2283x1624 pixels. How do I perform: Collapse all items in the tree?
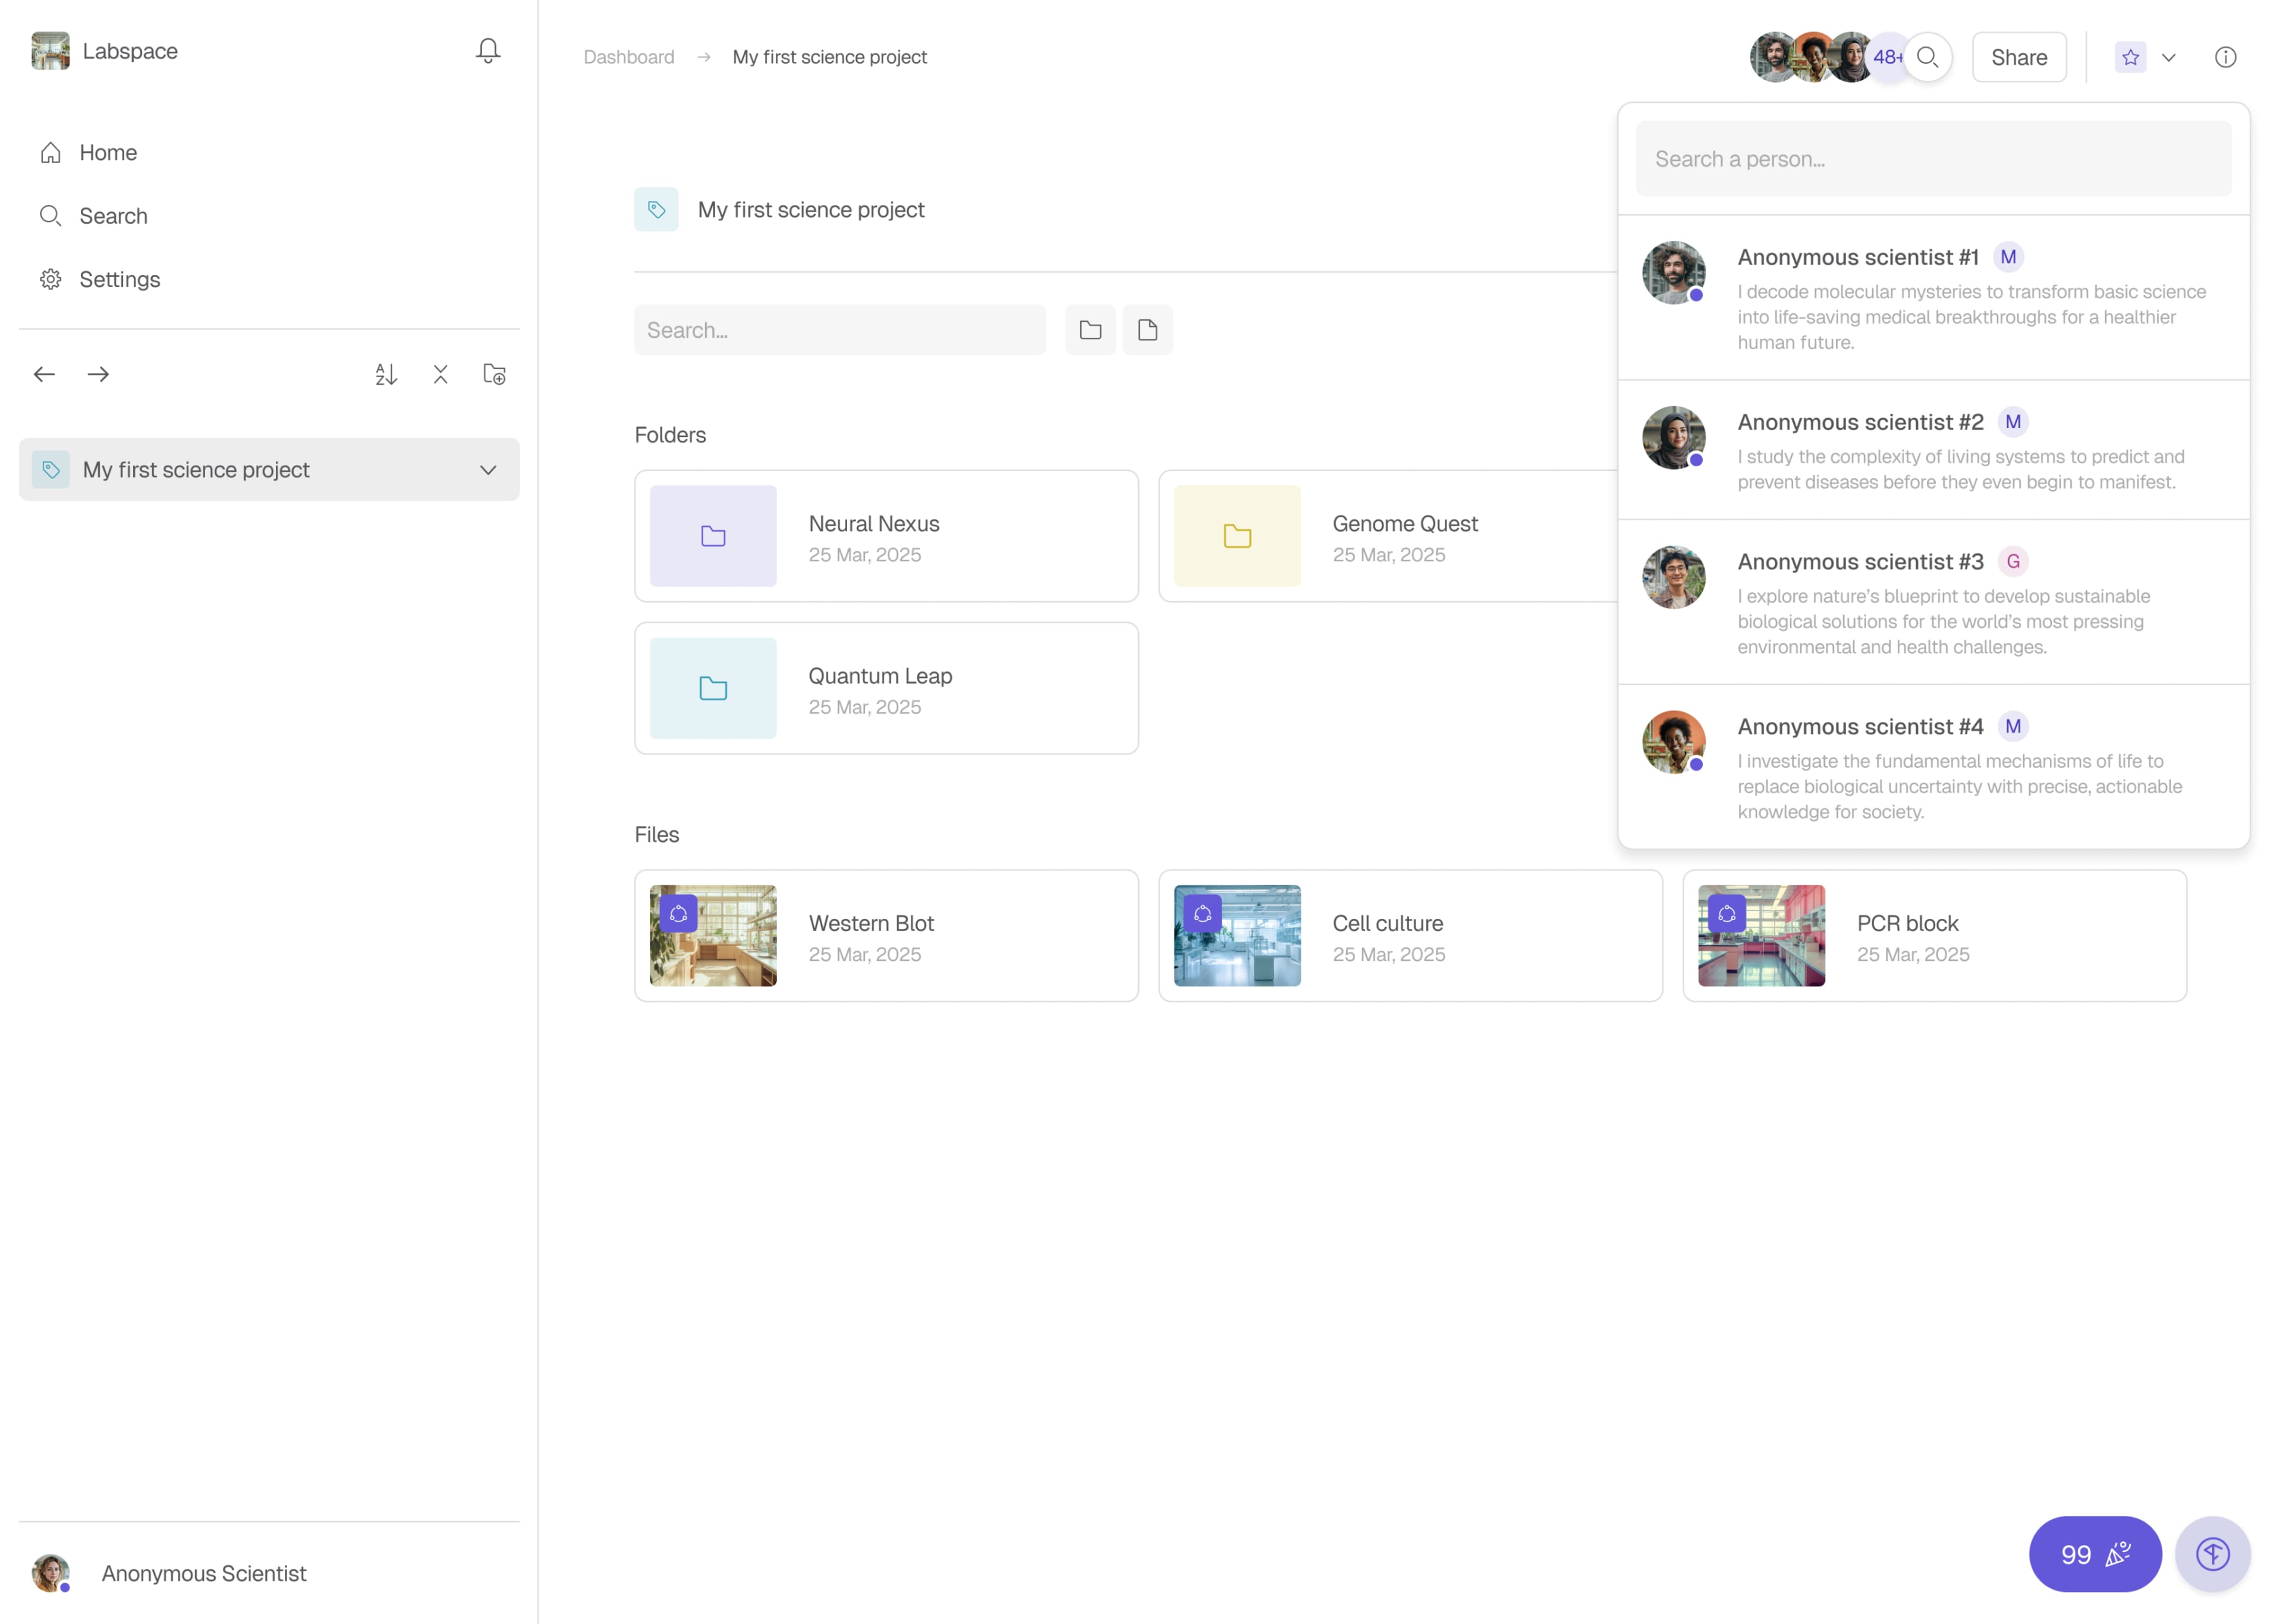(440, 374)
